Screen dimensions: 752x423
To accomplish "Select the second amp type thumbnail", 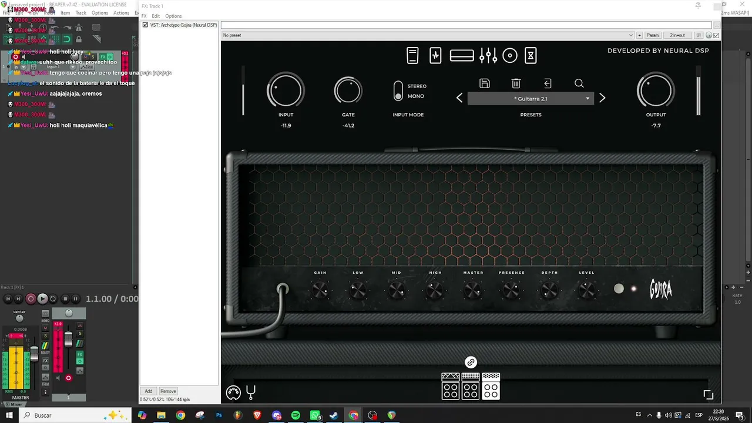I will pos(471,386).
